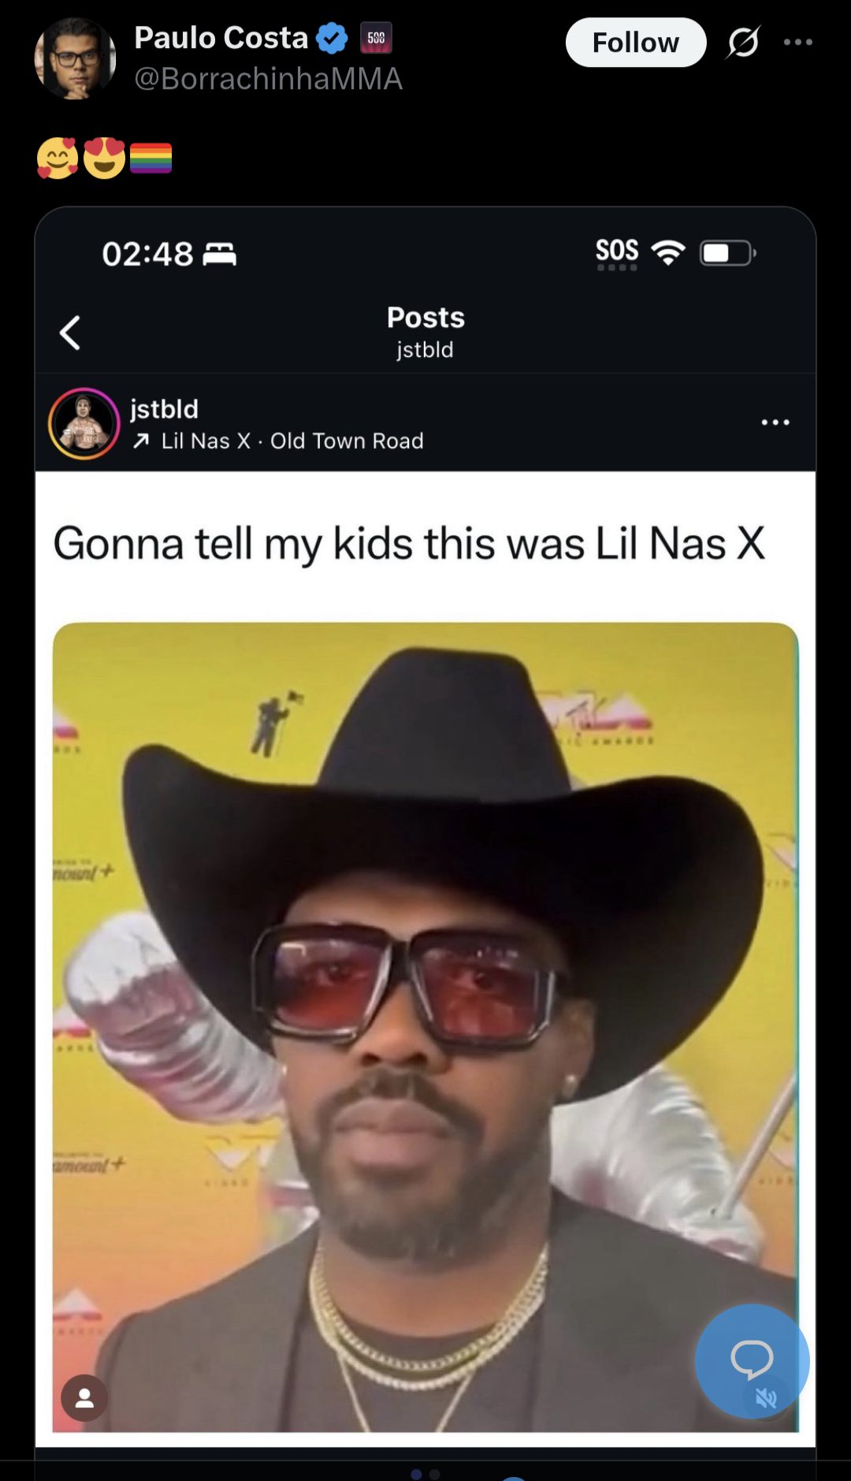Screen dimensions: 851x1481
Task: Click the SOS network status indicator
Action: click(617, 253)
